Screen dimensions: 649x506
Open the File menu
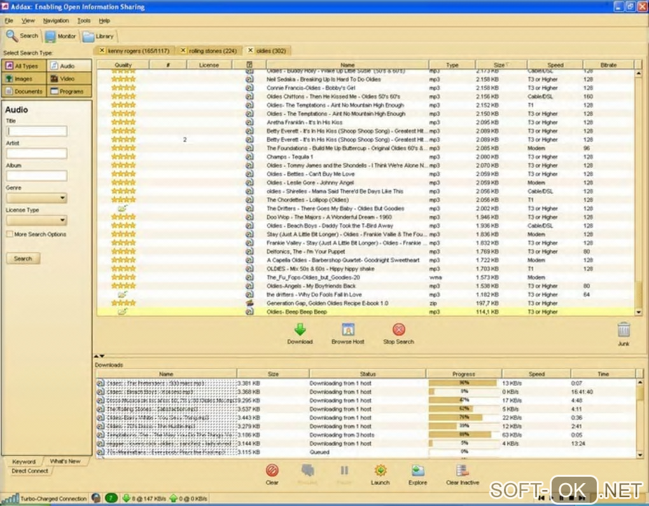click(x=9, y=21)
